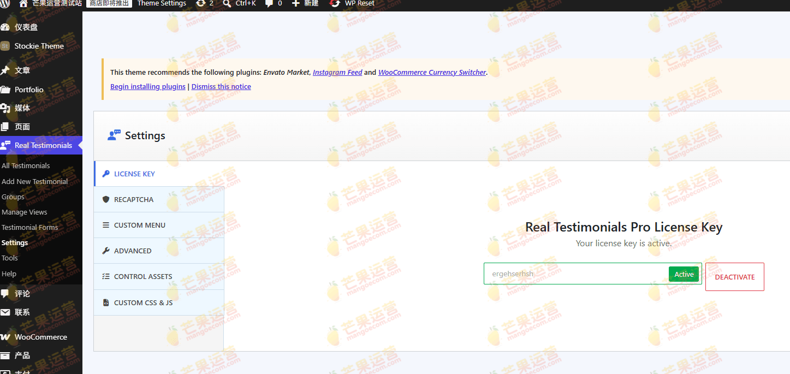Click the WooCommerce logo icon in sidebar
The width and height of the screenshot is (790, 374).
[5, 337]
